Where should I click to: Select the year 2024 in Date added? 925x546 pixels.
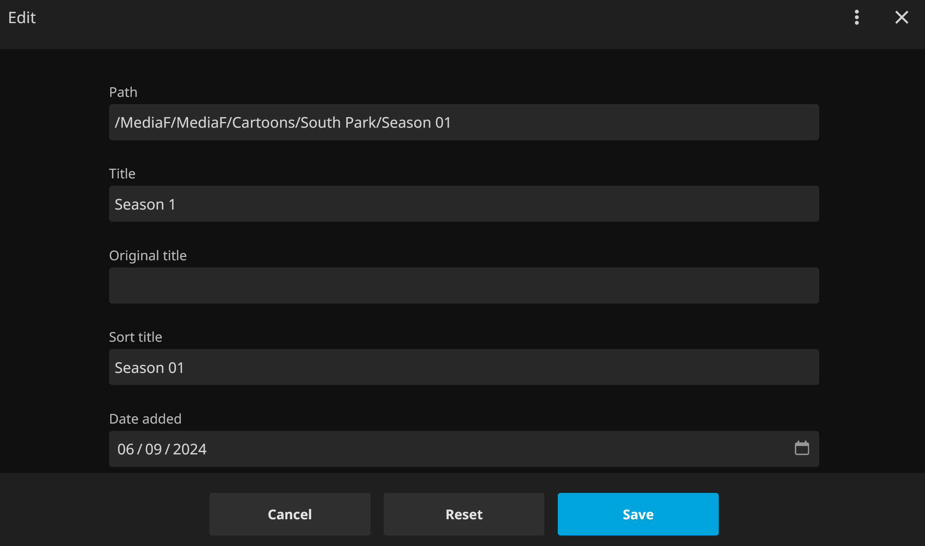point(190,449)
